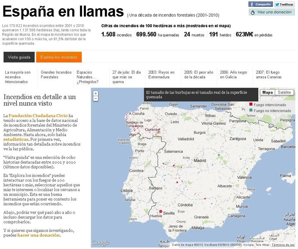The height and width of the screenshot is (249, 298).
Task: Share the page via Facebook Compartir button
Action: pos(260,4)
